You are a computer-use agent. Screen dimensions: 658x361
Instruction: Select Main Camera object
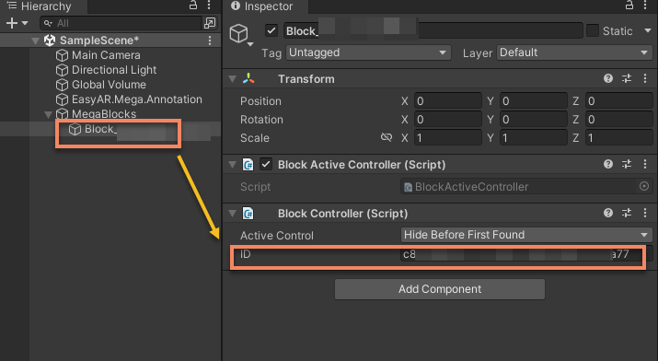point(106,55)
